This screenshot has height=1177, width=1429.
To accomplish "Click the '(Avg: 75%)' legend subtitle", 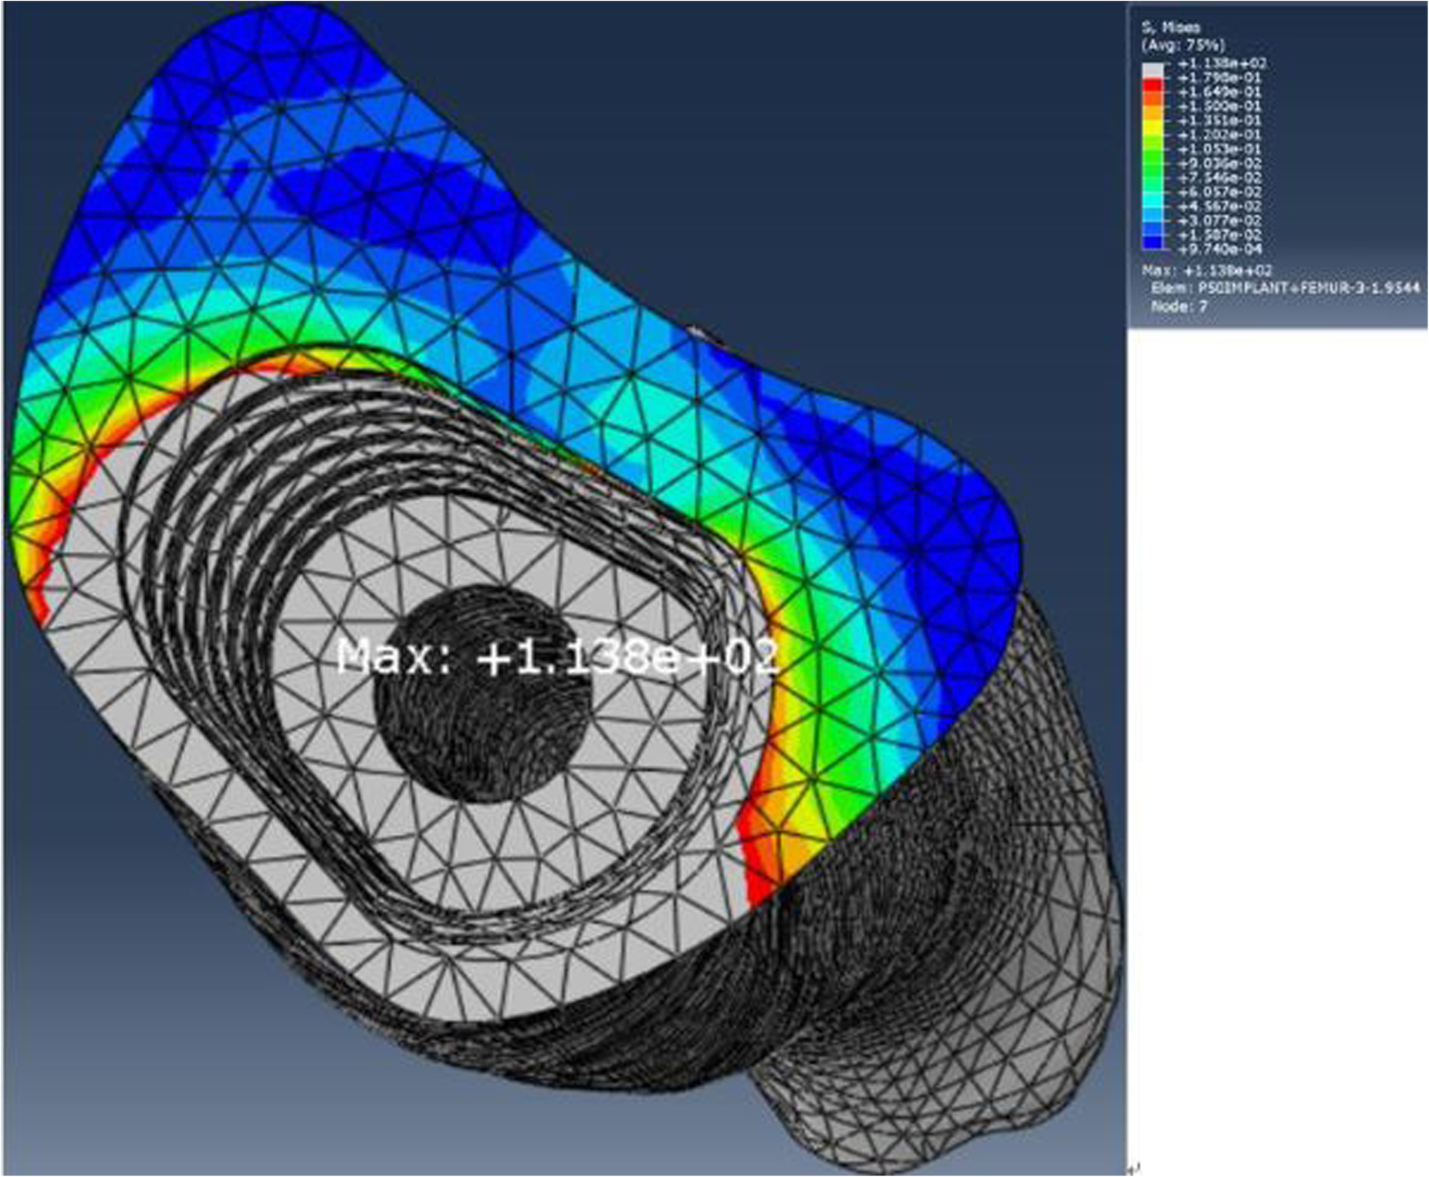I will point(1183,46).
